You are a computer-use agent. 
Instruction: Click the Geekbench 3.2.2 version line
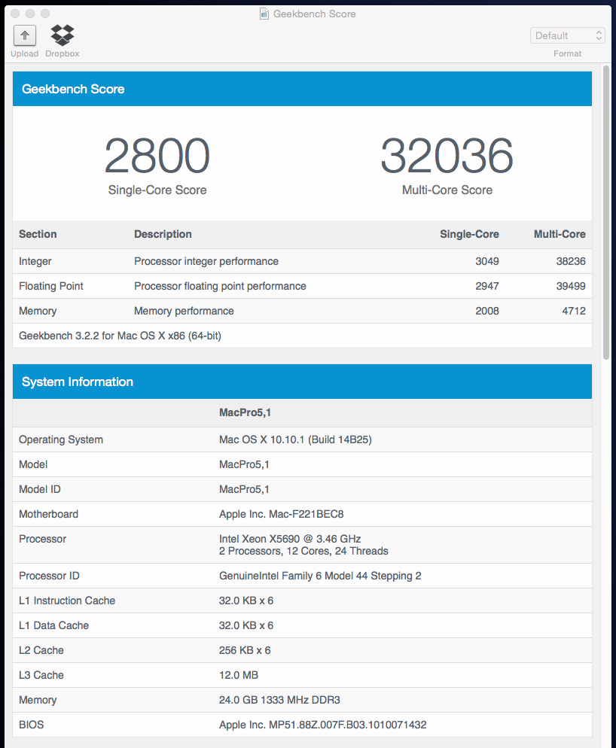(120, 336)
